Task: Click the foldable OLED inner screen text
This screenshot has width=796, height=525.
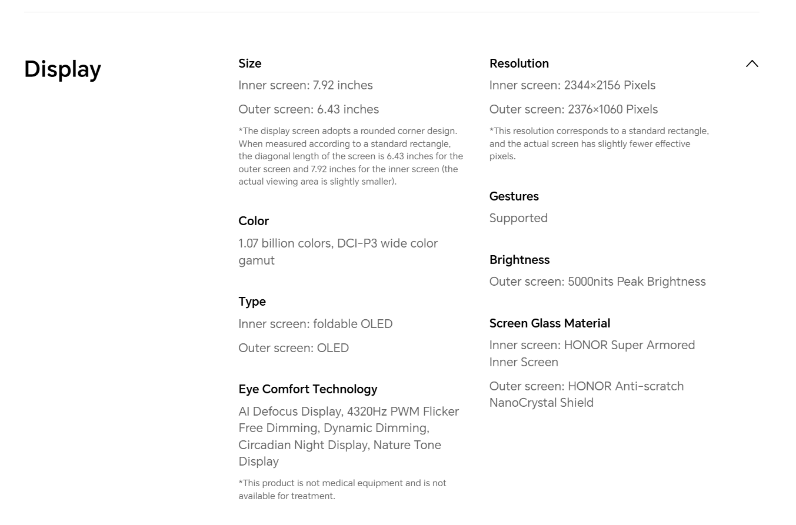Action: click(x=315, y=324)
